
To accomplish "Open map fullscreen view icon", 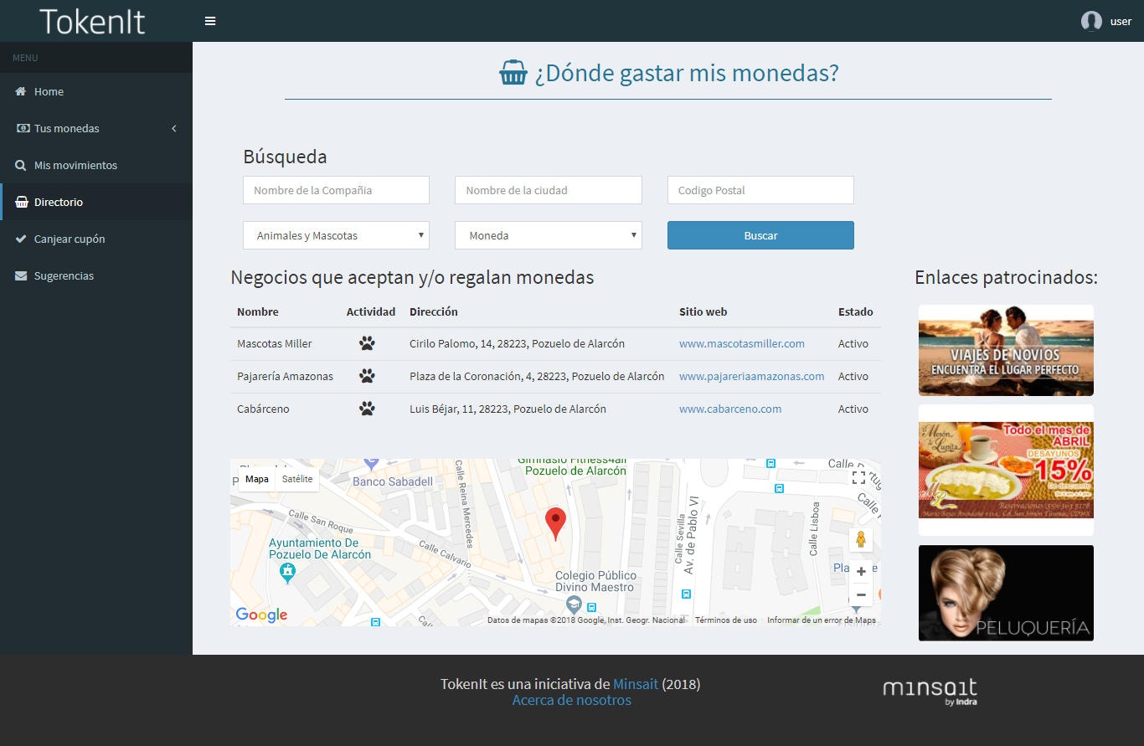I will point(858,477).
